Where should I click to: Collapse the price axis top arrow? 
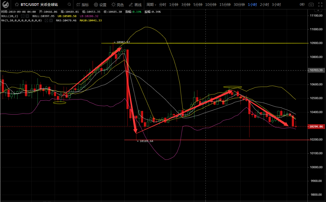pyautogui.click(x=318, y=10)
